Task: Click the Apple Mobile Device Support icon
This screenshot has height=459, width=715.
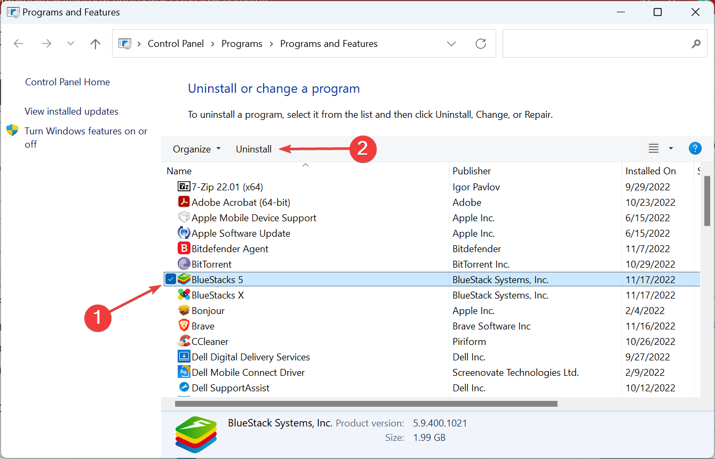Action: pos(184,218)
